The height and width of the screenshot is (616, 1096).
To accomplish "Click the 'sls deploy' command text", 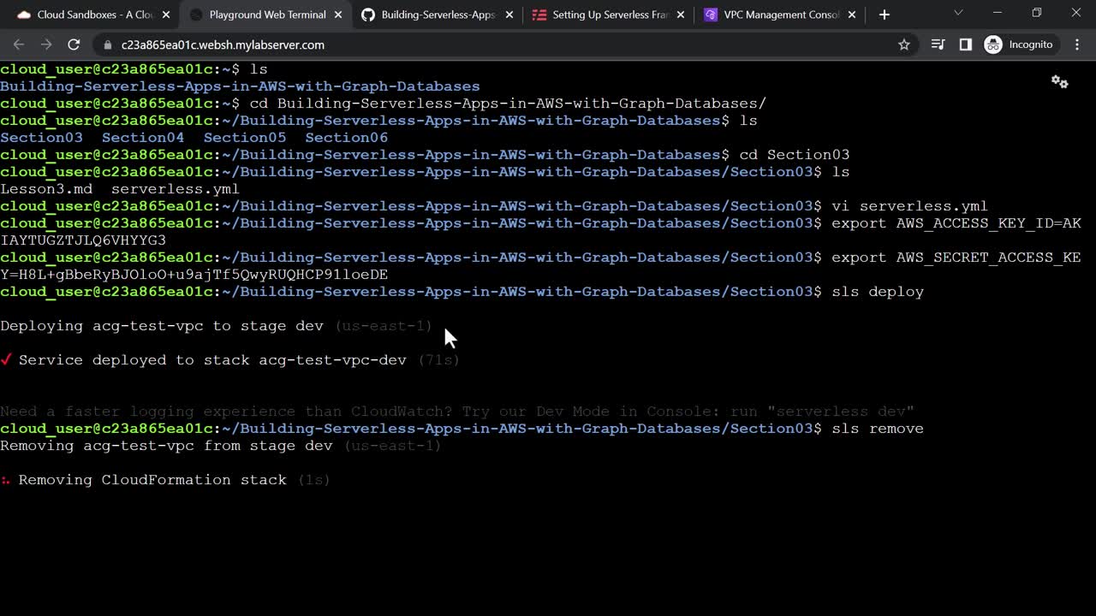I will pos(878,292).
